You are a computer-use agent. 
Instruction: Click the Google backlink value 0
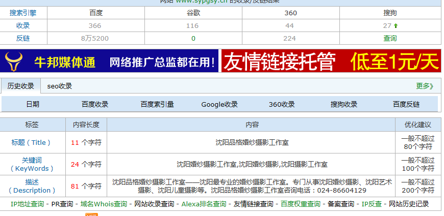193,39
